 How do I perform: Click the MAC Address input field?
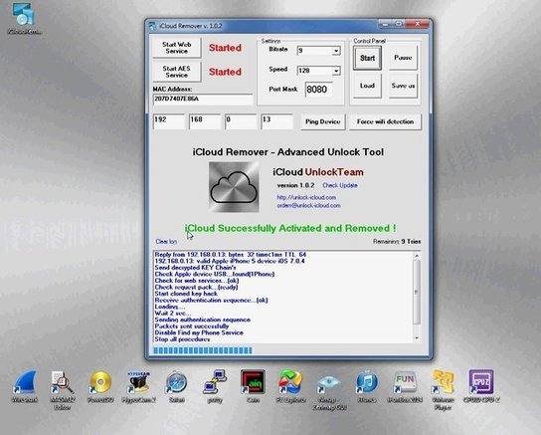click(x=203, y=100)
